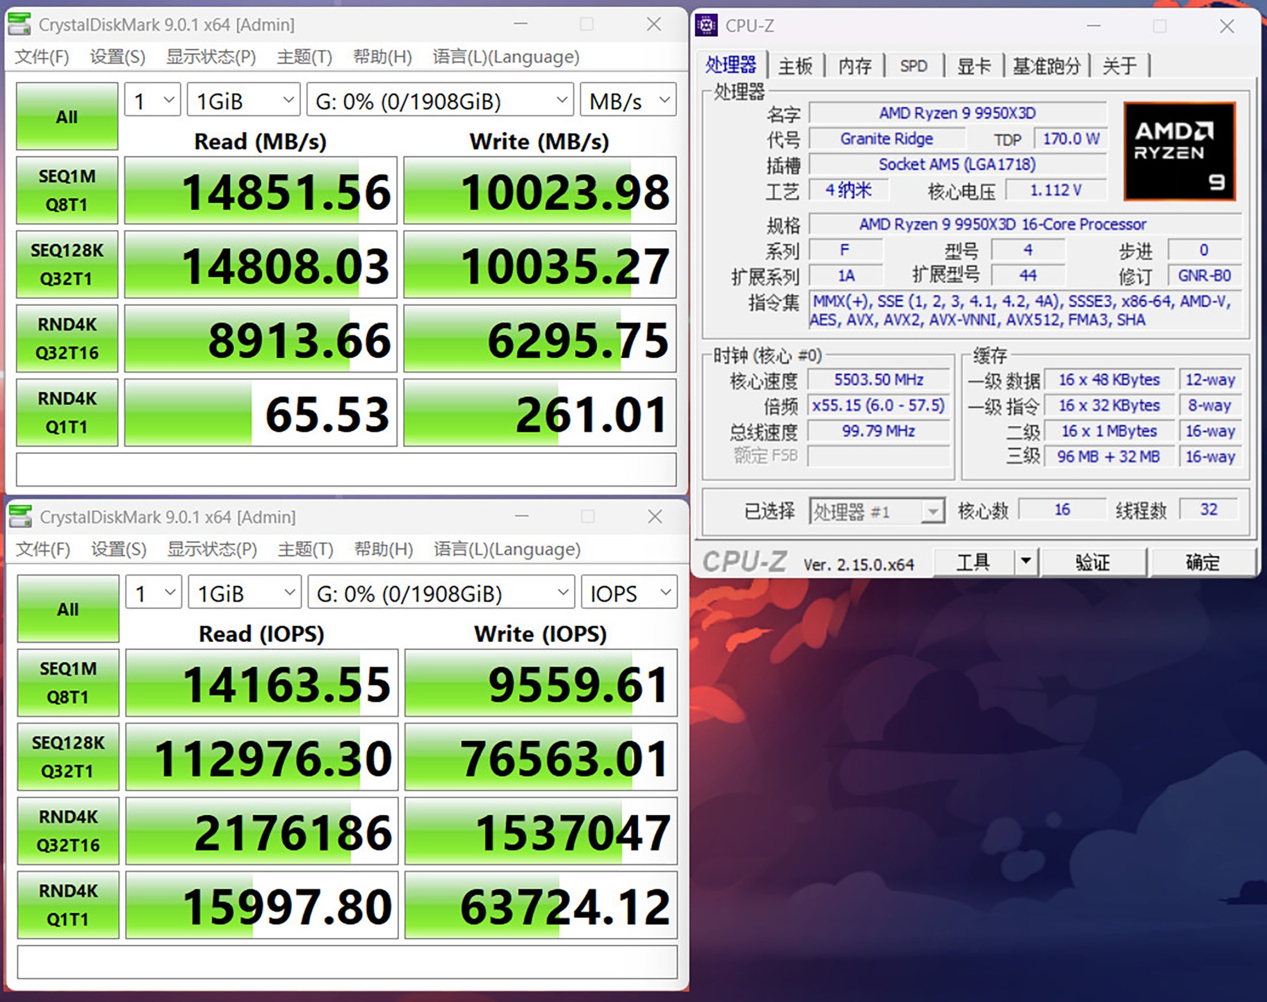Screen dimensions: 1267x1002
Task: Switch to the 内存 (Memory) tab
Action: click(x=855, y=66)
